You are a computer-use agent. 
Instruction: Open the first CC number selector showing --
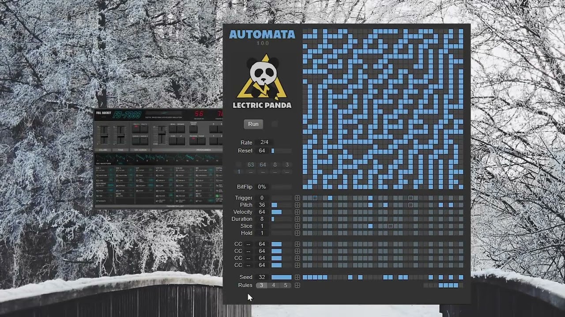pyautogui.click(x=249, y=244)
